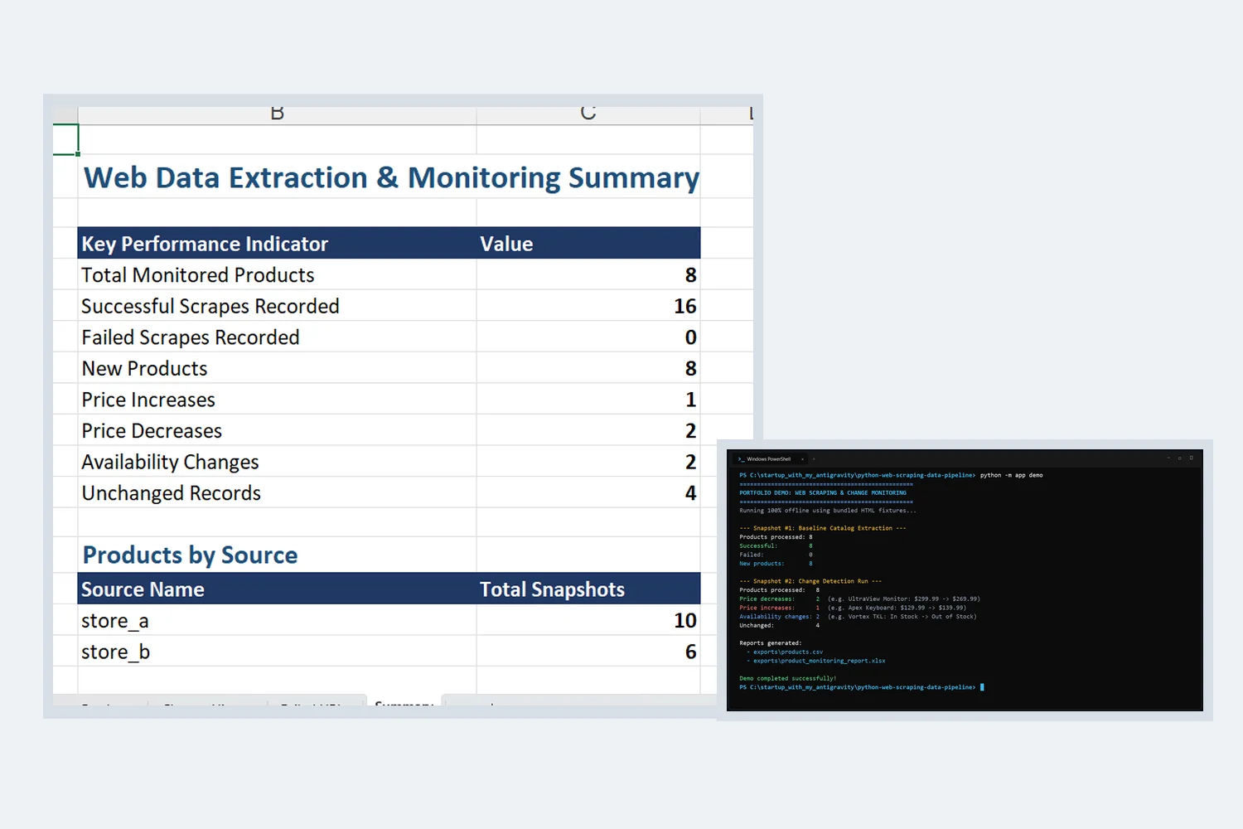Click 'Snapshot #1: Baseline Catalog Extraction' line
The height and width of the screenshot is (829, 1243).
click(823, 528)
